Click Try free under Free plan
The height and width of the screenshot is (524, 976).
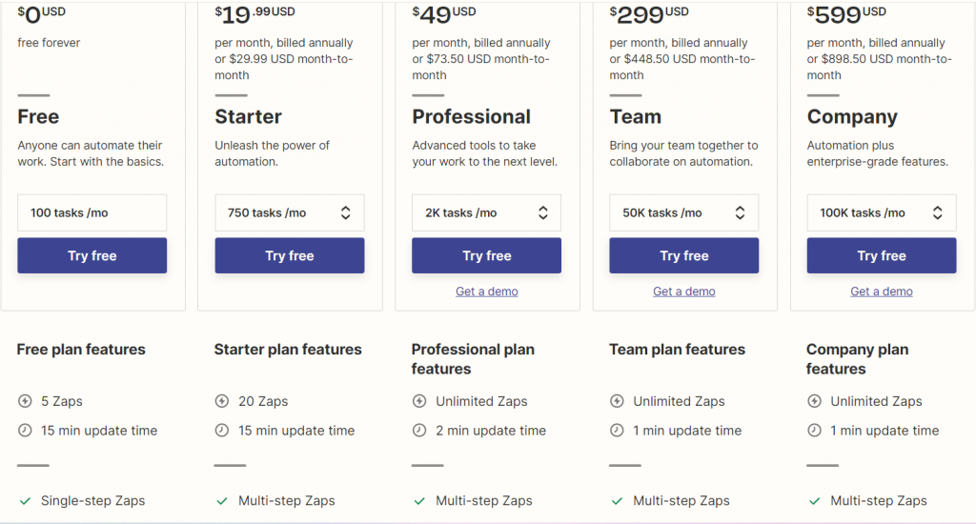click(x=91, y=255)
